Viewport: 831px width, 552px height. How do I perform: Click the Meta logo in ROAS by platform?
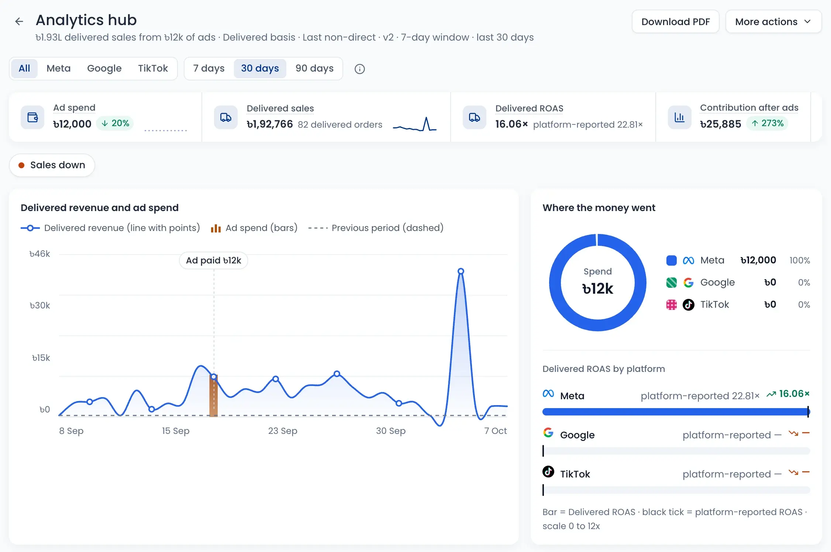(x=548, y=394)
